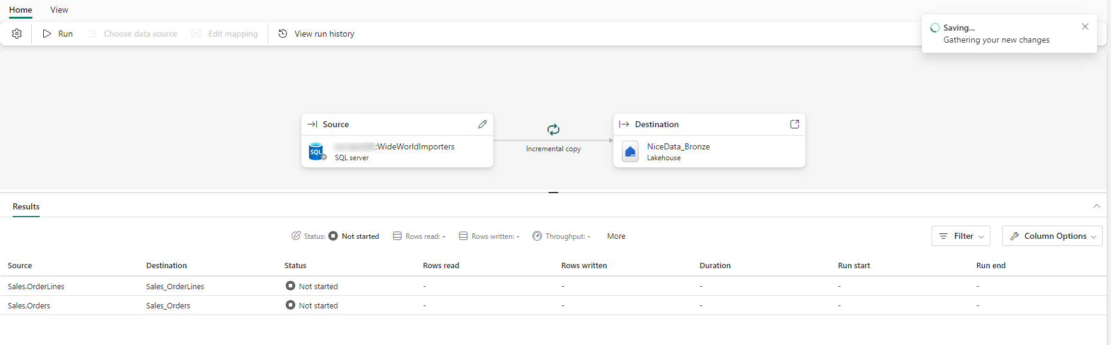
Task: Switch to the Home tab
Action: 20,10
